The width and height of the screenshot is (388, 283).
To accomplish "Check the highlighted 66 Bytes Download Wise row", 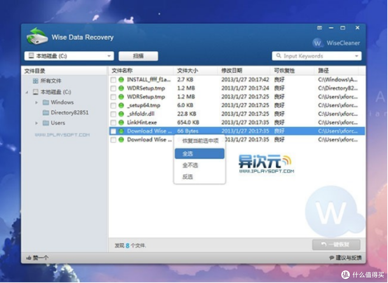I will tap(113, 131).
